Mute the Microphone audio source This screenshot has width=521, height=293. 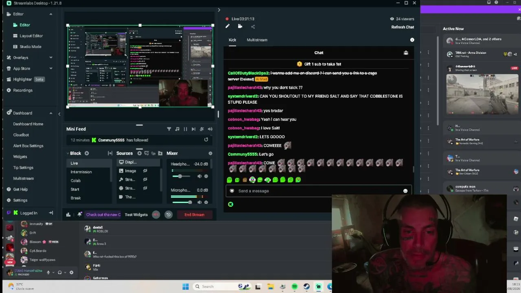(x=199, y=202)
